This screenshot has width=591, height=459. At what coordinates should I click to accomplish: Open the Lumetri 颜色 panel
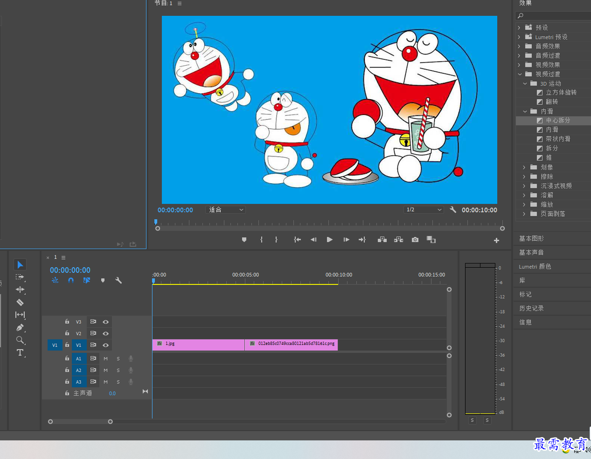click(x=535, y=266)
